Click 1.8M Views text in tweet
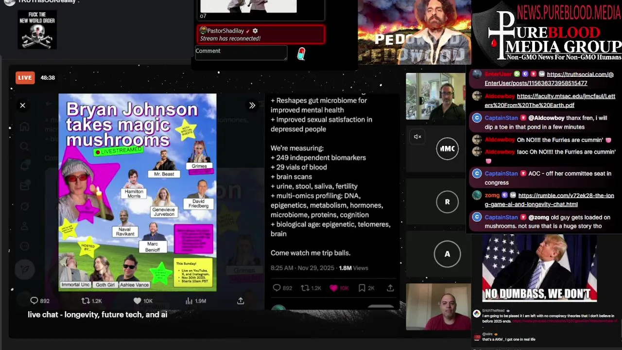Viewport: 622px width, 350px height. pyautogui.click(x=353, y=268)
